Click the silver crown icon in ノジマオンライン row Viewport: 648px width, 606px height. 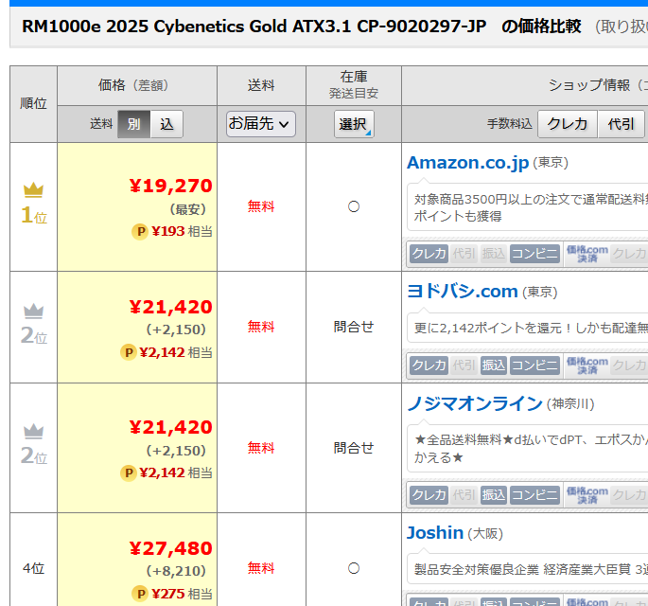pos(33,432)
